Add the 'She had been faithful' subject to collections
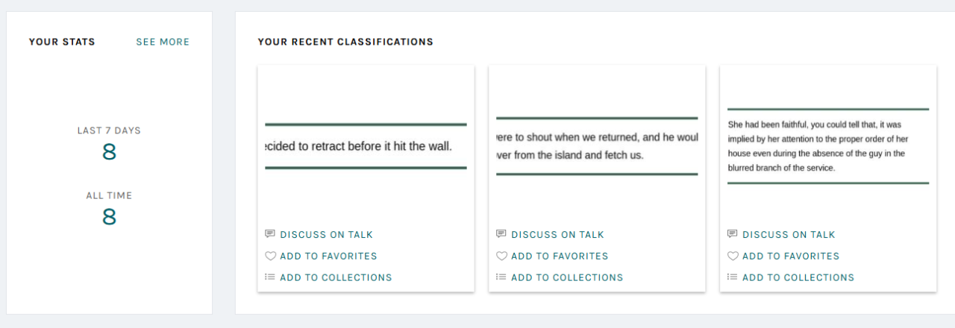955x328 pixels. [x=798, y=278]
